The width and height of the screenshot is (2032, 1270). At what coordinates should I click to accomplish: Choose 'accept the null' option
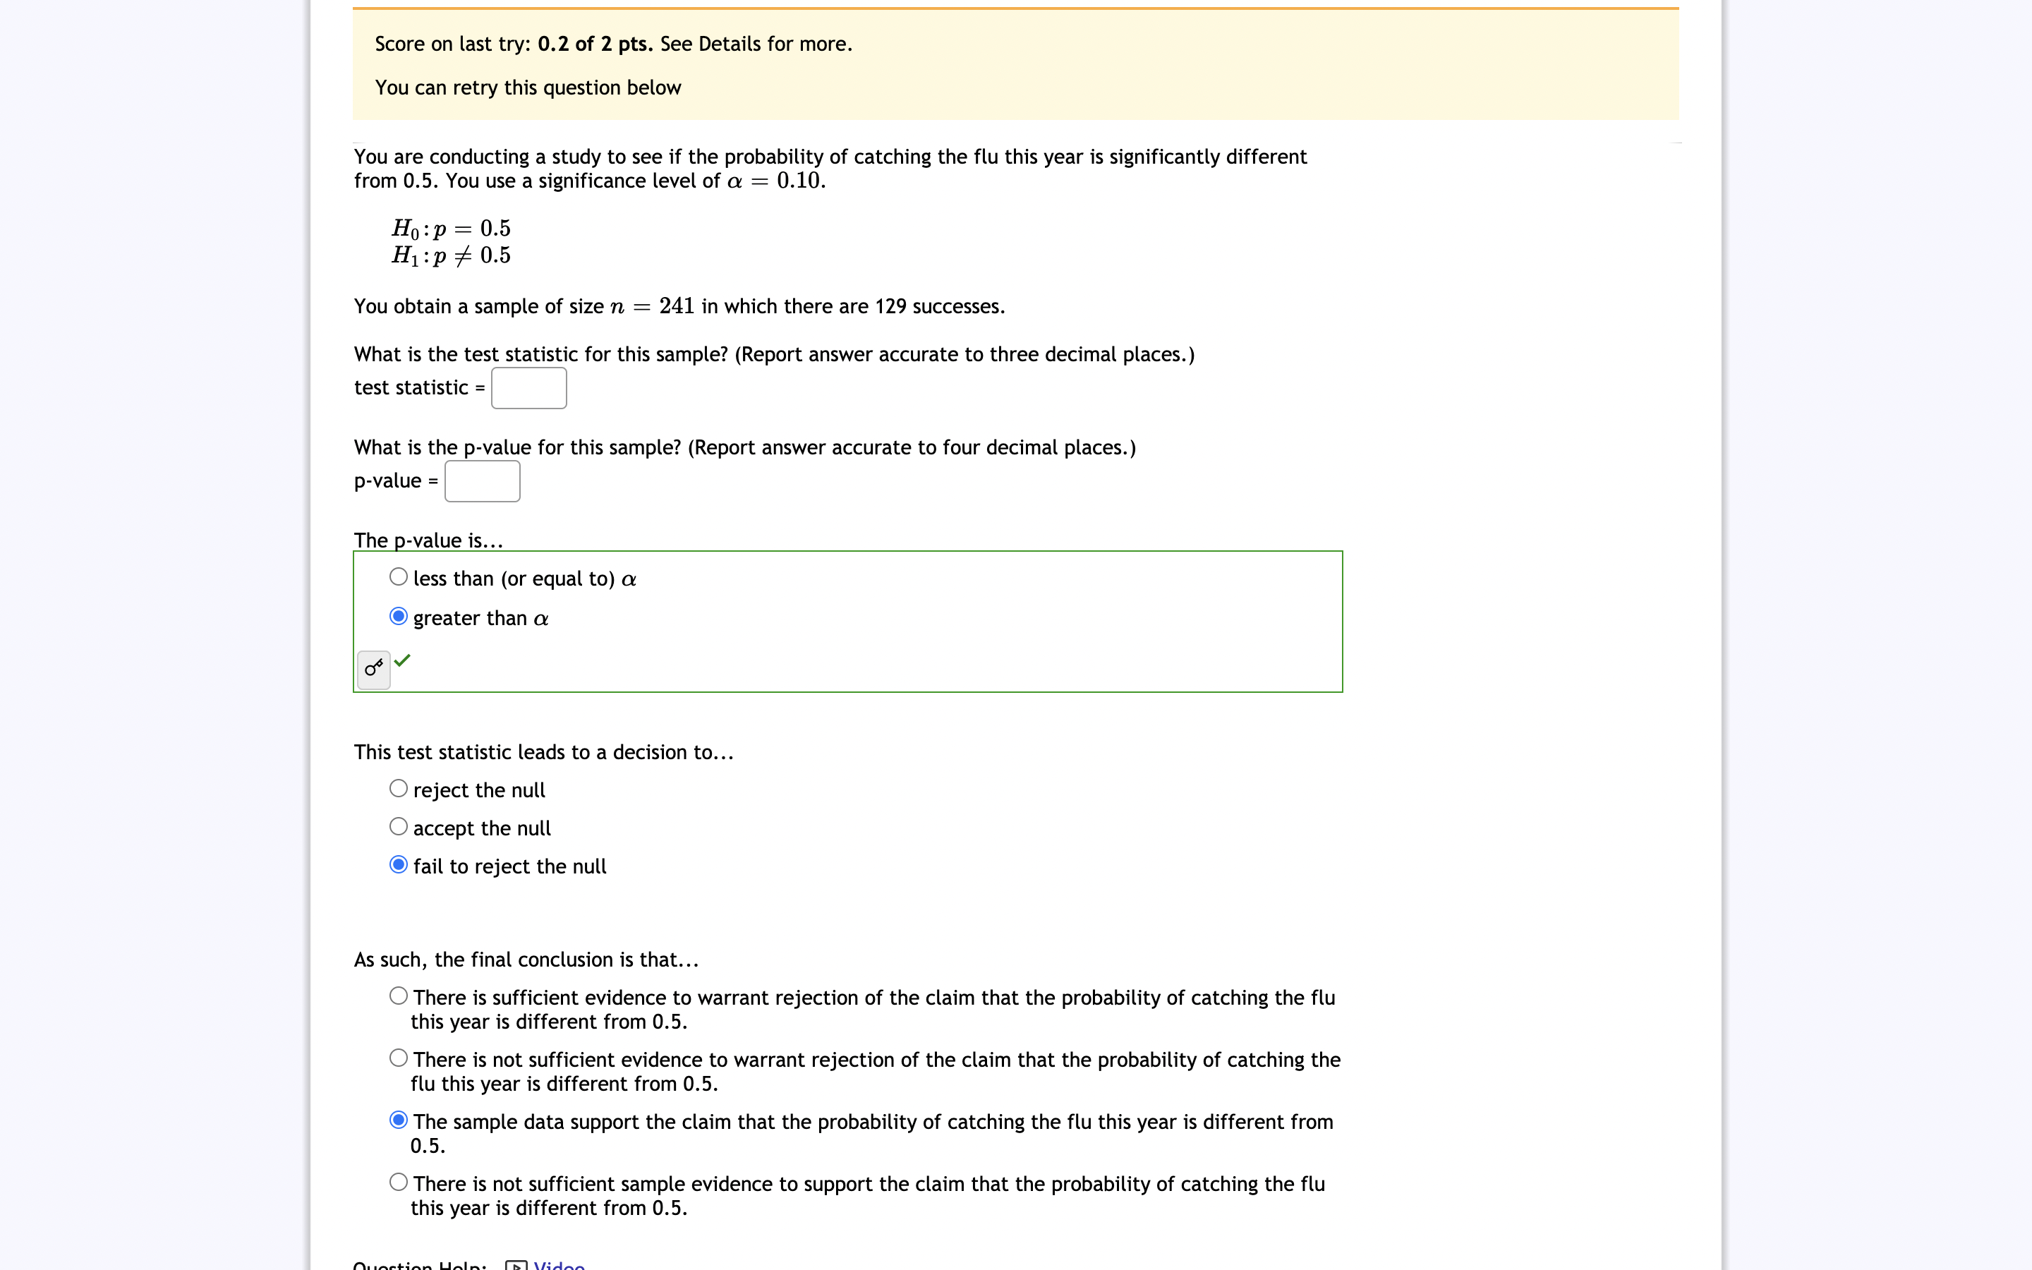click(399, 828)
